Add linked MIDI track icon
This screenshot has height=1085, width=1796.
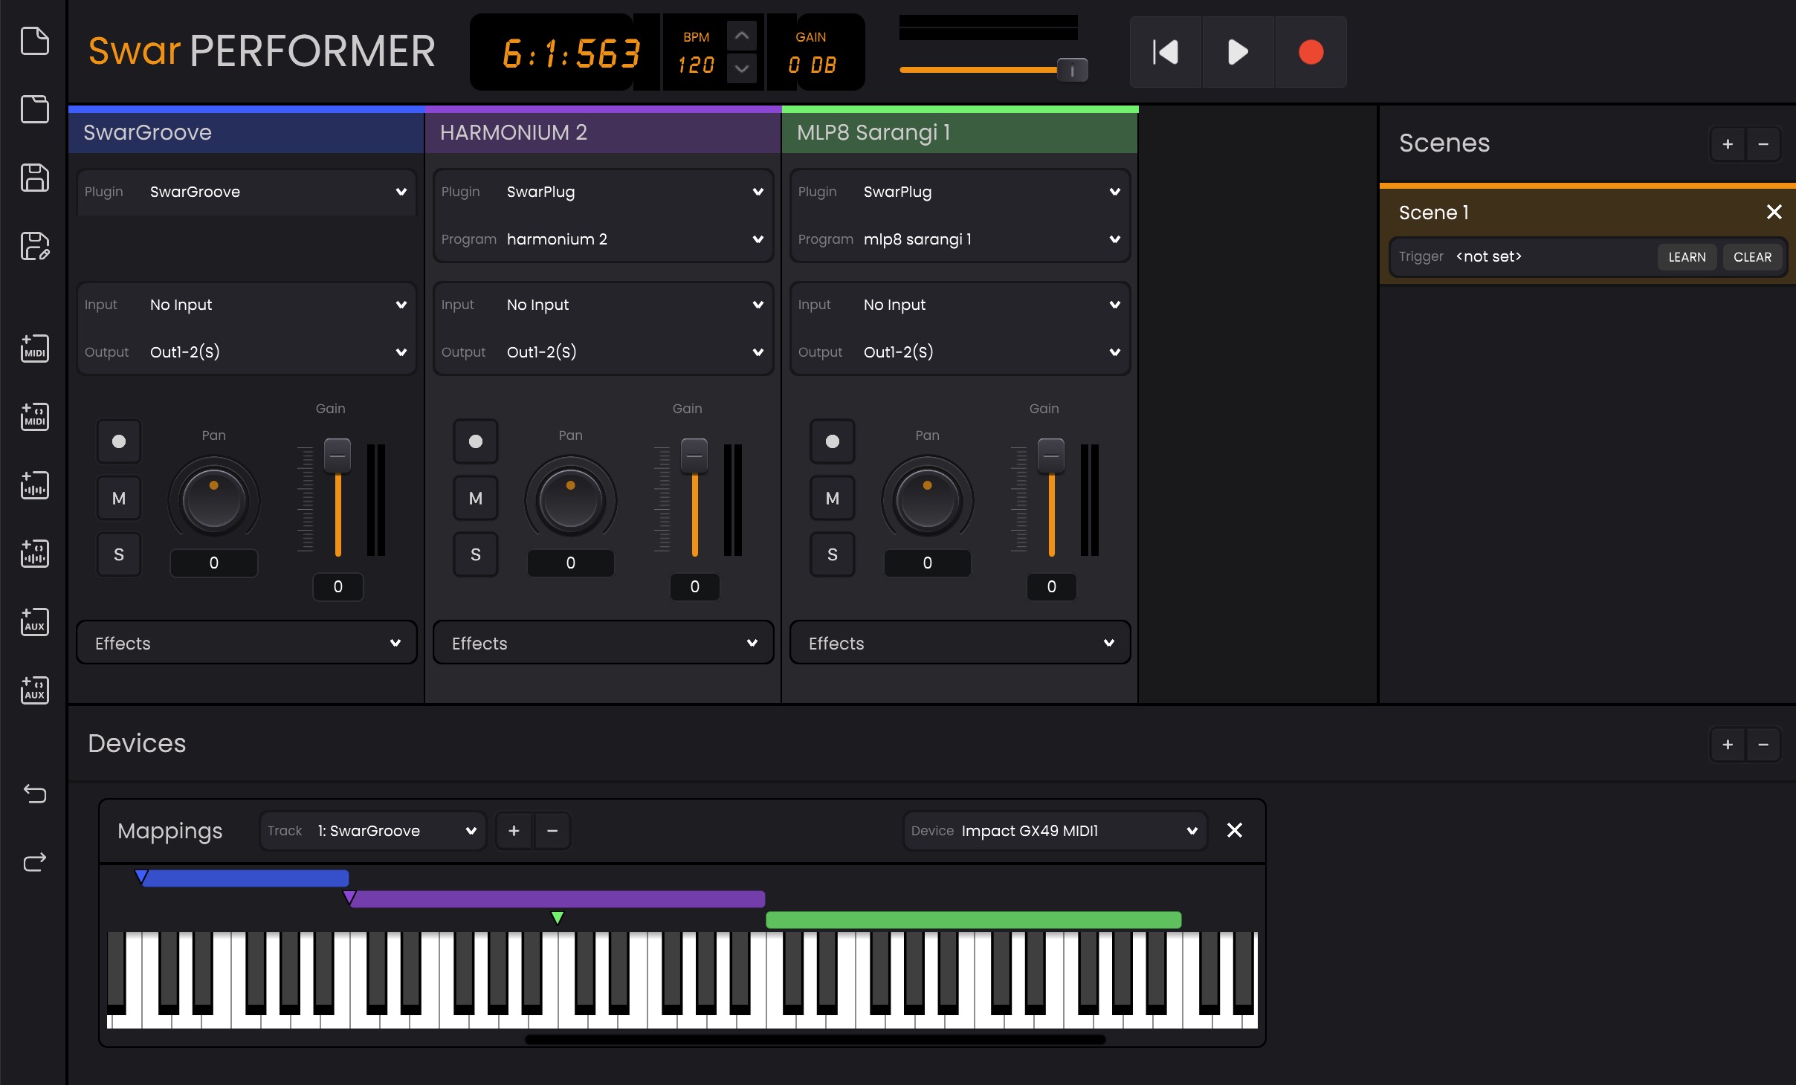[34, 417]
